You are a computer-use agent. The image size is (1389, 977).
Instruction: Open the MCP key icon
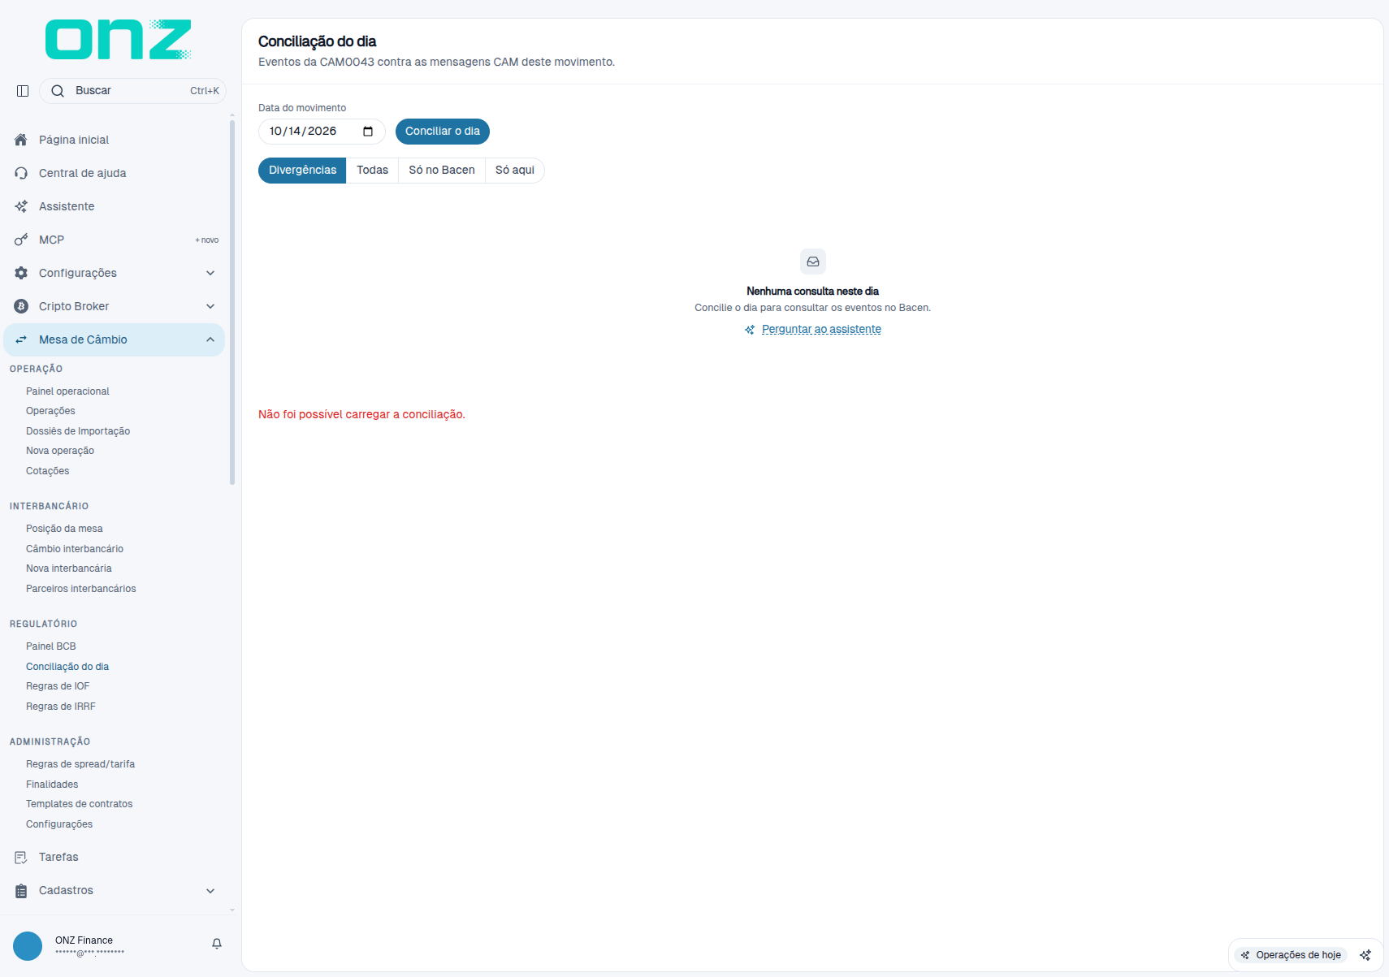21,240
